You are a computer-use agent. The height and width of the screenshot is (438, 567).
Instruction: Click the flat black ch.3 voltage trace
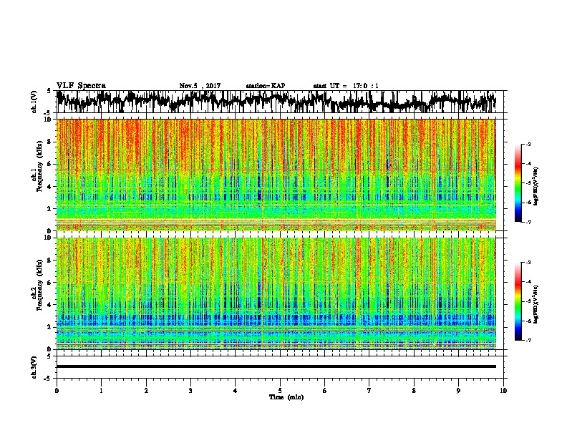(276, 366)
